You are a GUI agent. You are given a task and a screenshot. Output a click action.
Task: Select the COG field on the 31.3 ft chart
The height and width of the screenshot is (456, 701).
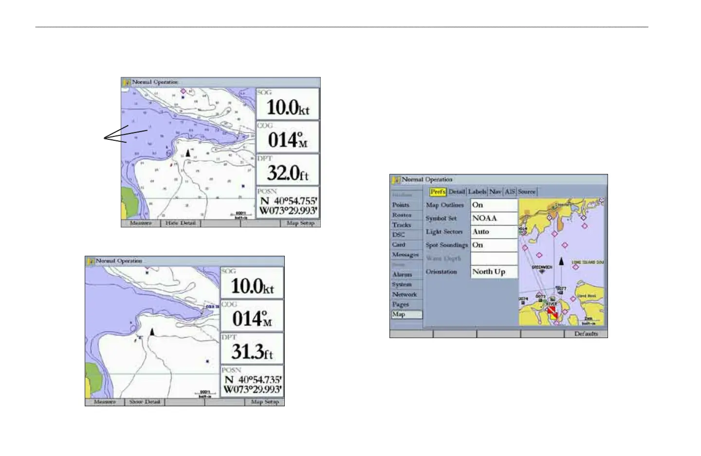click(x=252, y=316)
